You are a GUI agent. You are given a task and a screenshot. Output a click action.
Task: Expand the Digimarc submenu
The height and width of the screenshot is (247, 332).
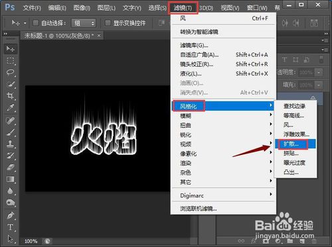(224, 195)
